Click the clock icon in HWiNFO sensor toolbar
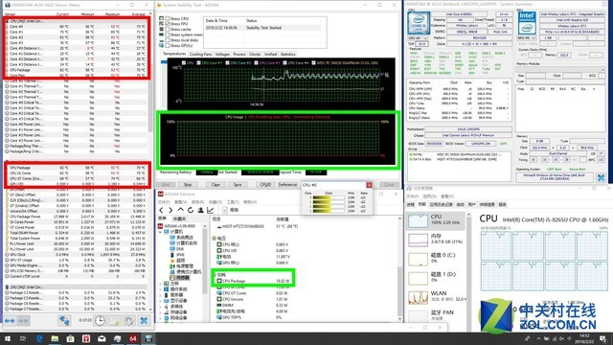The height and width of the screenshot is (345, 613). tap(100, 320)
